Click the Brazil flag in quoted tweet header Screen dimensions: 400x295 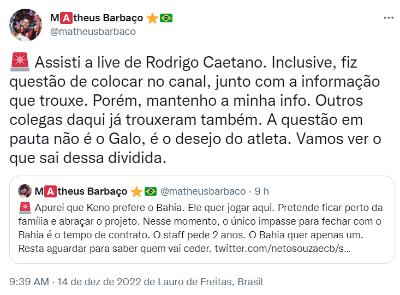(151, 191)
